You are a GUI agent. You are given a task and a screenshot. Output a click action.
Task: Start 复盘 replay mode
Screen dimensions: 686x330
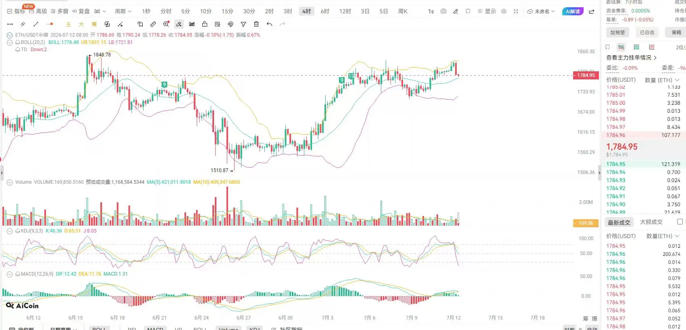tap(81, 11)
